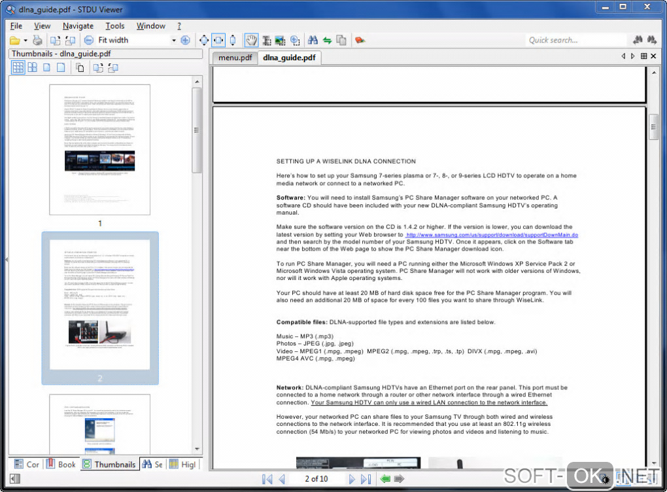Screen dimensions: 667x492
Task: Focus the Quick search field
Action: coord(575,41)
